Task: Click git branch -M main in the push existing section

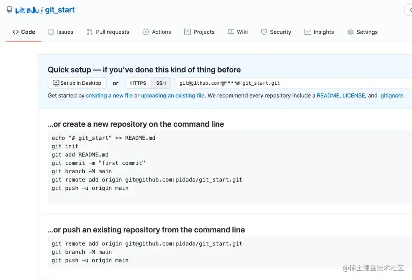Action: click(82, 252)
